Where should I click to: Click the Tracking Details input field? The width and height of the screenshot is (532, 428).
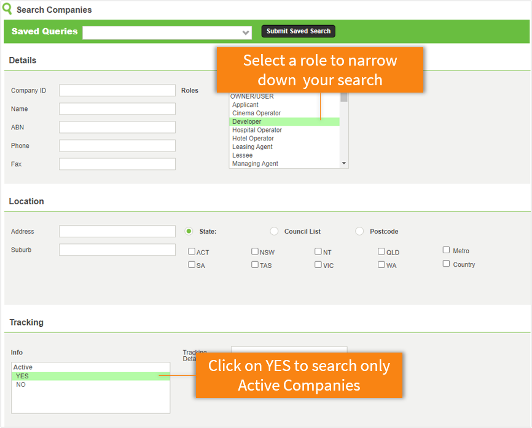289,350
